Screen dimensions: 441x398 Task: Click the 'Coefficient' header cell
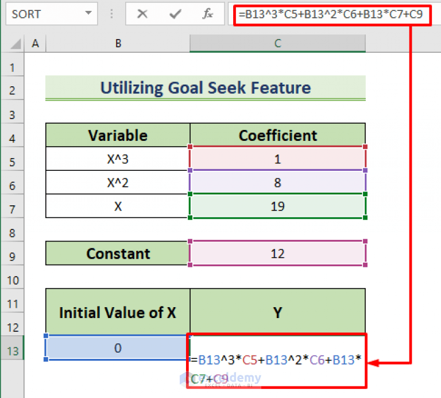[x=277, y=135]
